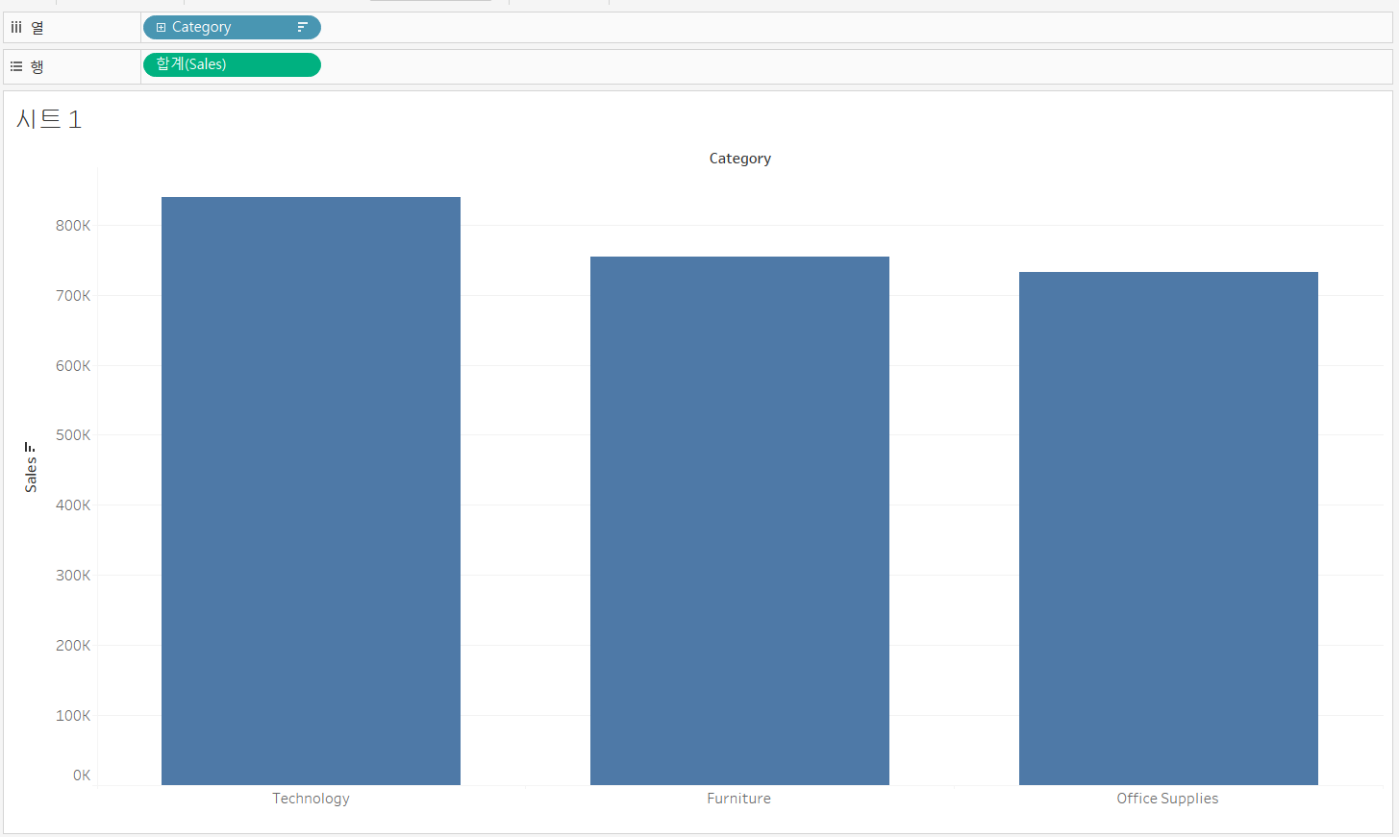
Task: Click the Sales axis title
Action: [31, 475]
